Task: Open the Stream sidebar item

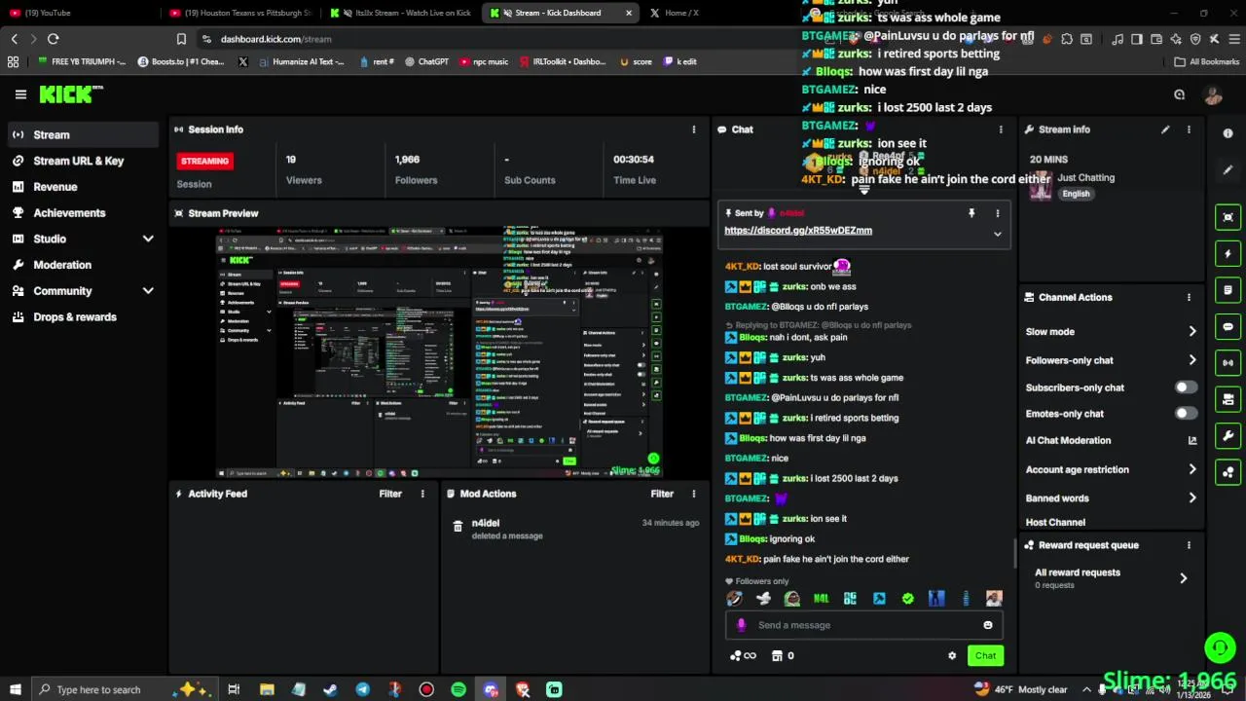Action: pos(83,134)
